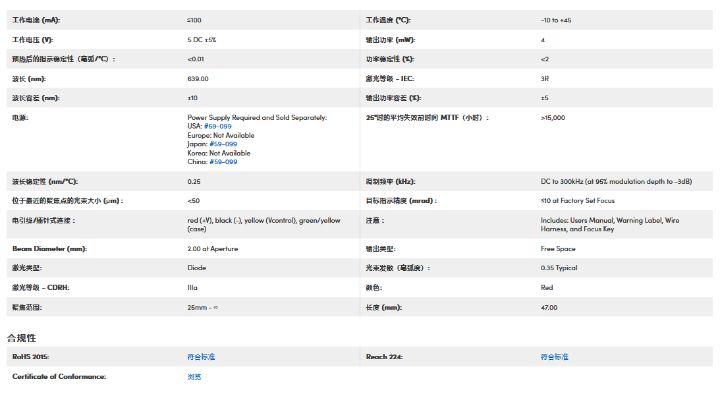The image size is (720, 402).
Task: Select the working temperature value -10 to +45
Action: [x=556, y=20]
